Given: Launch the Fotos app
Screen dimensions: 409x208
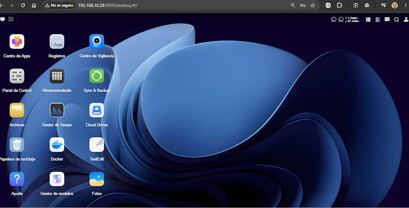Looking at the screenshot, I should (97, 179).
